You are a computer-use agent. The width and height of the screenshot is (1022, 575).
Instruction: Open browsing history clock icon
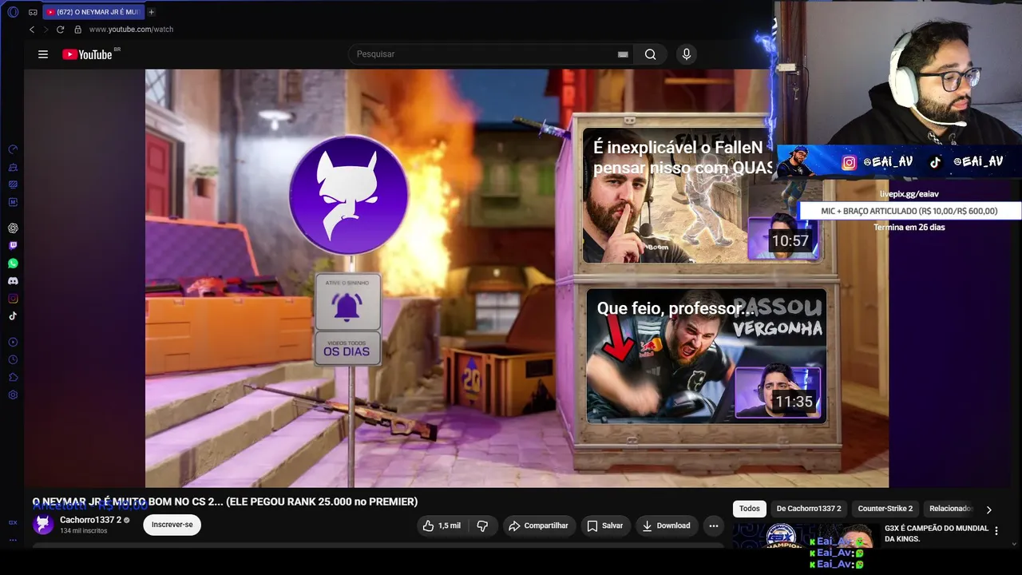pos(13,359)
